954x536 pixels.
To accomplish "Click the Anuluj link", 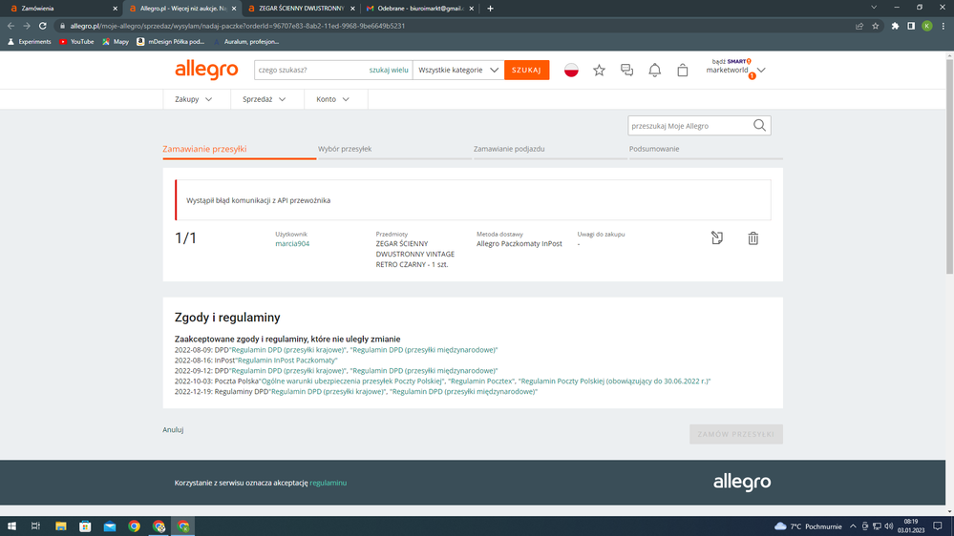I will click(173, 429).
